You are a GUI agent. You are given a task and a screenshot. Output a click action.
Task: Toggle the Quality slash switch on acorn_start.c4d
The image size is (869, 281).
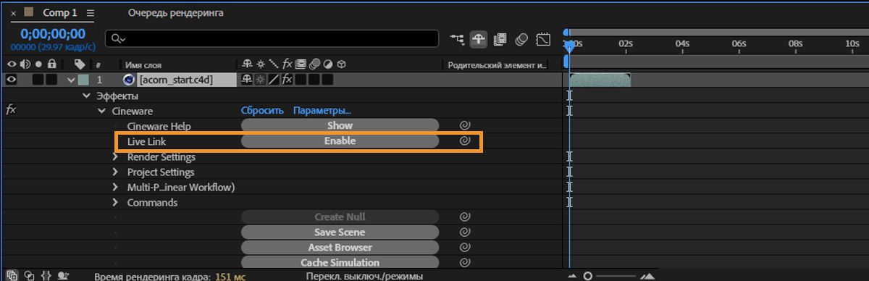pos(274,80)
